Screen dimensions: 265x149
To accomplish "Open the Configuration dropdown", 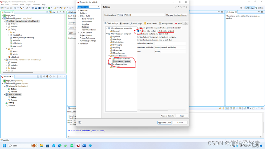I will (x=141, y=15).
